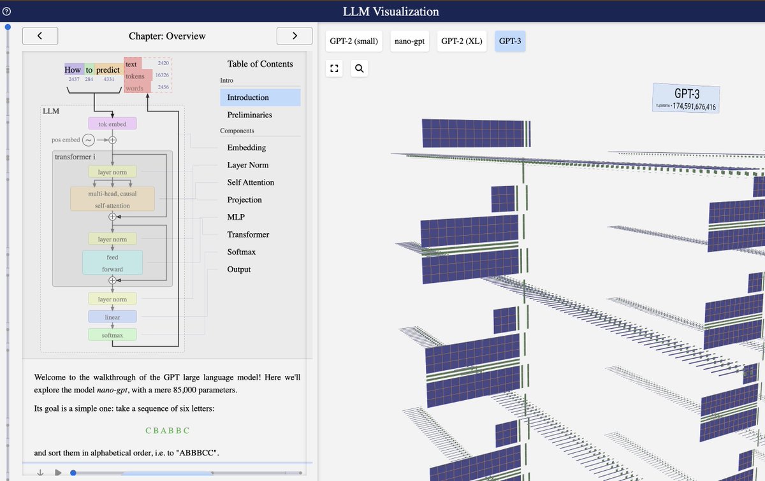The width and height of the screenshot is (765, 481).
Task: Click the GPT-3 n_params label in 3D view
Action: [x=686, y=99]
